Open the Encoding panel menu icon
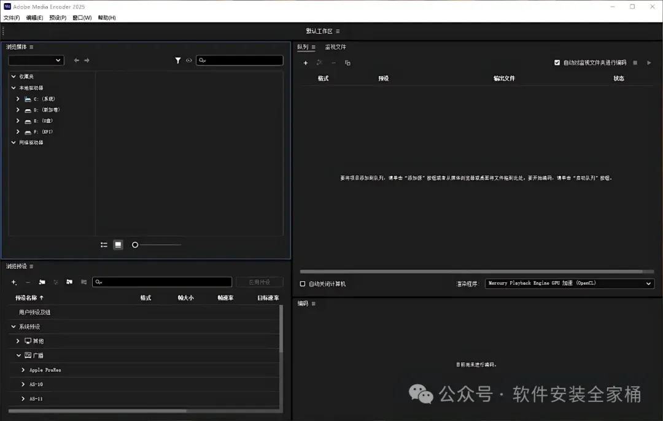This screenshot has height=421, width=663. point(313,304)
